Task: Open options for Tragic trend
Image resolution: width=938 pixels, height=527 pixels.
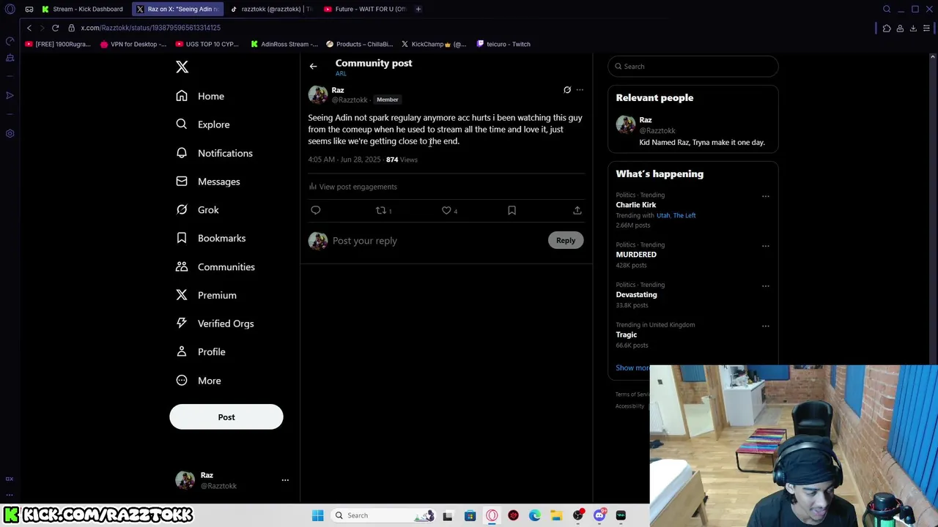Action: (x=766, y=326)
